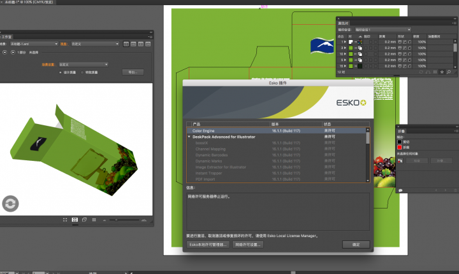The image size is (459, 274).
Task: Click the red 折痕 color swatch
Action: [400, 147]
